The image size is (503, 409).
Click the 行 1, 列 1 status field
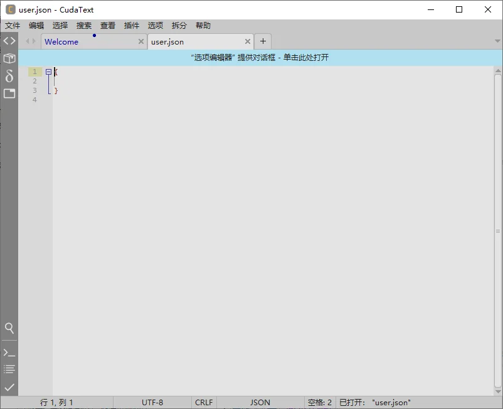(57, 402)
